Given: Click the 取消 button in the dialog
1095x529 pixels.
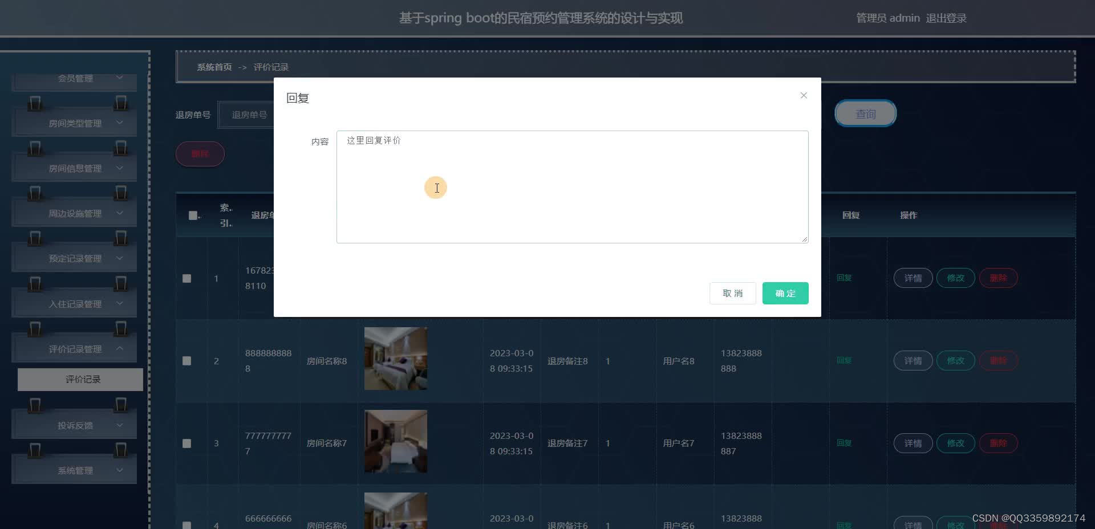Looking at the screenshot, I should [733, 293].
